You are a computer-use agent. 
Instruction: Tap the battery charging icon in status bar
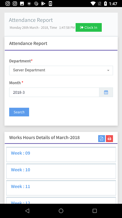point(105,4)
